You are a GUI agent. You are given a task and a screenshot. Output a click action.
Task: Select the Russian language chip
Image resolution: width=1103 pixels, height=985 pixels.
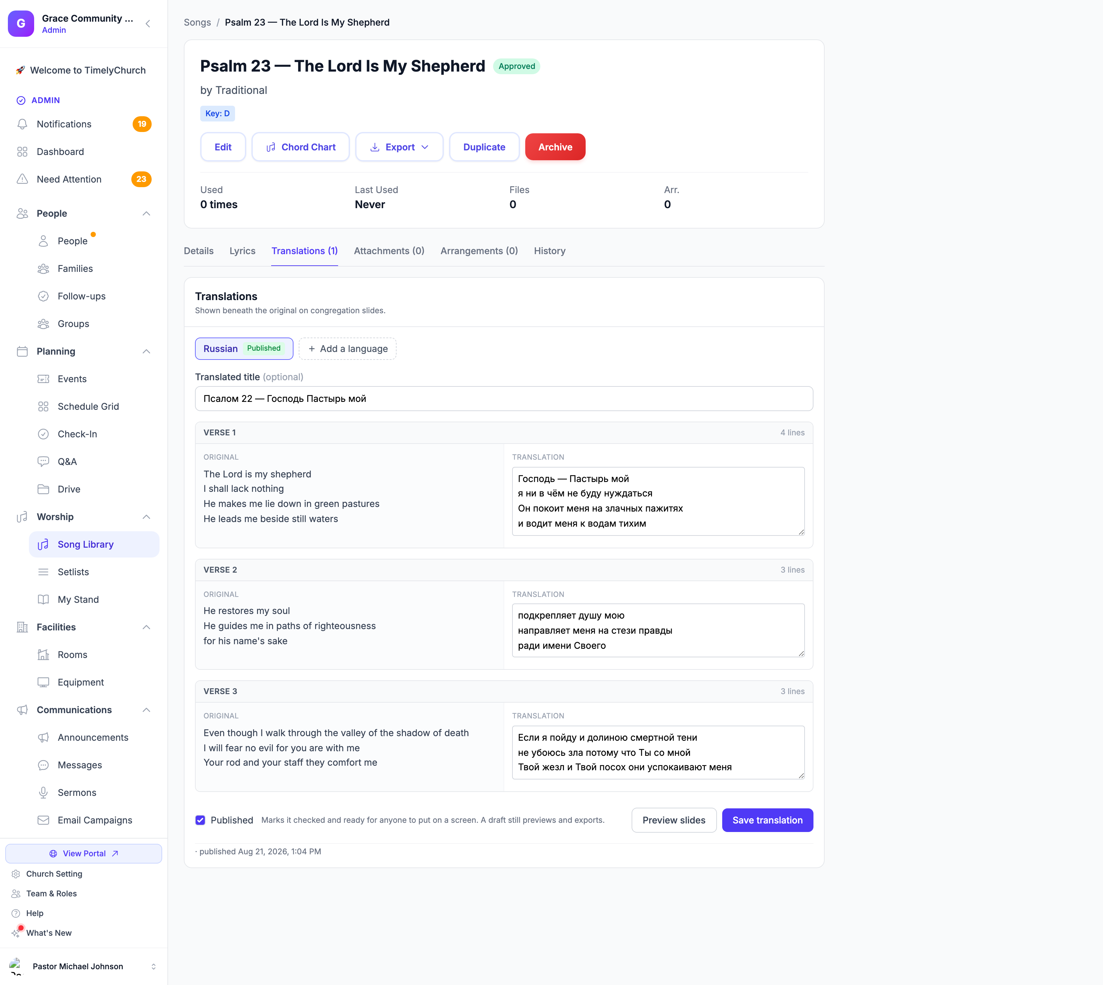pyautogui.click(x=244, y=349)
